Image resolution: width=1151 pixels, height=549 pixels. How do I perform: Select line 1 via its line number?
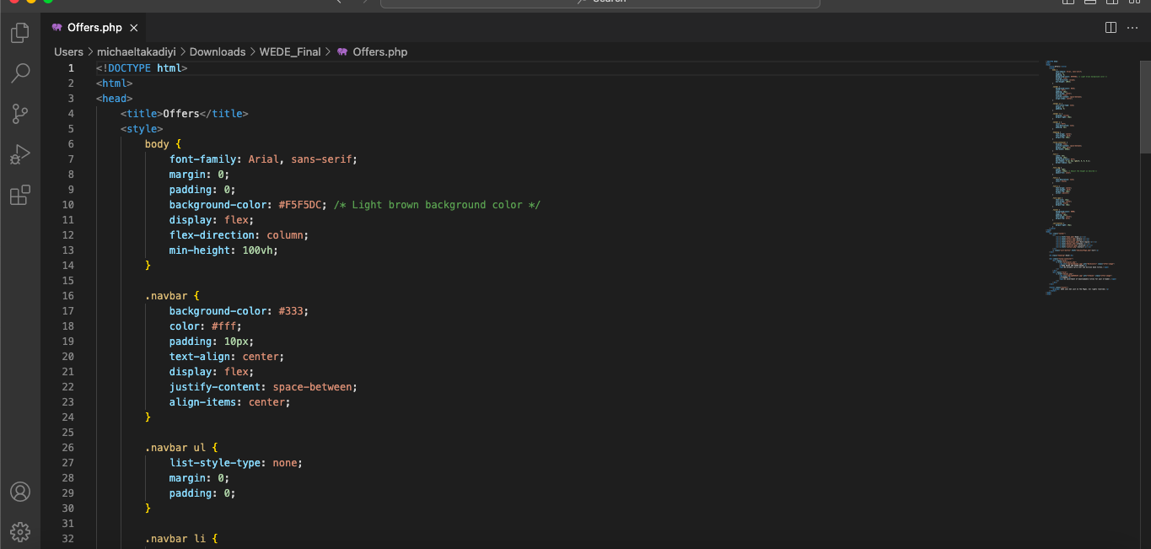71,68
